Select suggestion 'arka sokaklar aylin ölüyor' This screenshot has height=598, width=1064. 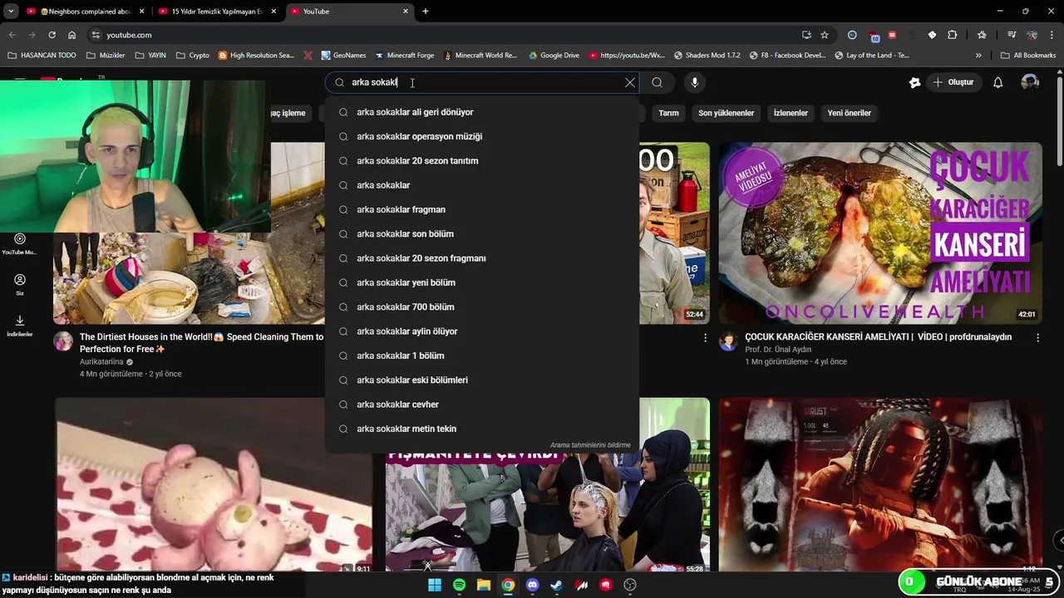click(x=482, y=331)
